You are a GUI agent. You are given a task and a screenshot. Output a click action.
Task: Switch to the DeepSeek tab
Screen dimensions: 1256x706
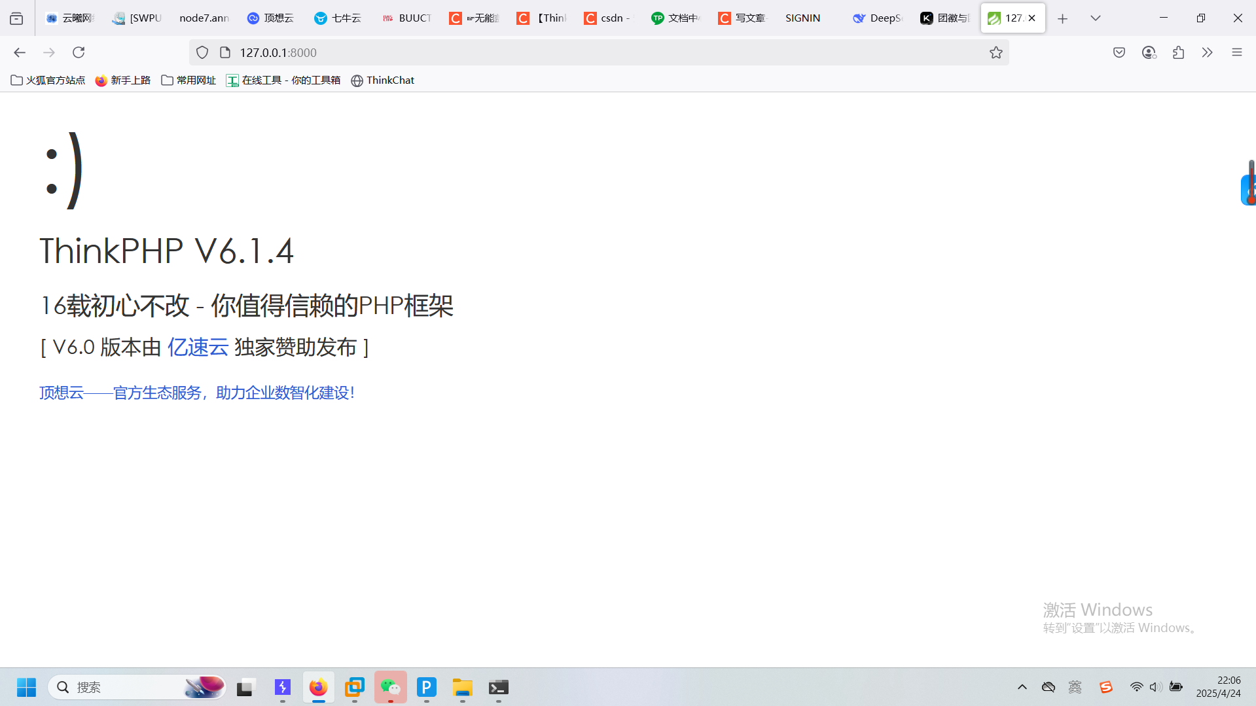[877, 18]
